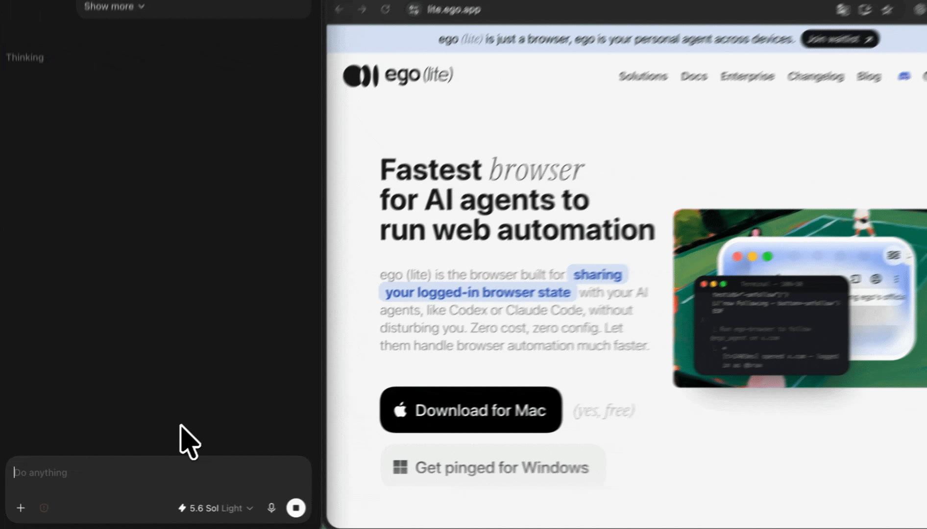Click the "ego (lite) is just a browser" banner text
Viewport: 927px width, 529px height.
coord(615,39)
